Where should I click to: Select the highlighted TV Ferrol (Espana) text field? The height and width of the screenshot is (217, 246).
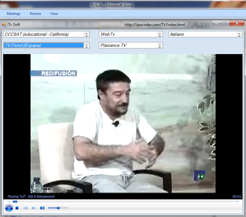44,46
